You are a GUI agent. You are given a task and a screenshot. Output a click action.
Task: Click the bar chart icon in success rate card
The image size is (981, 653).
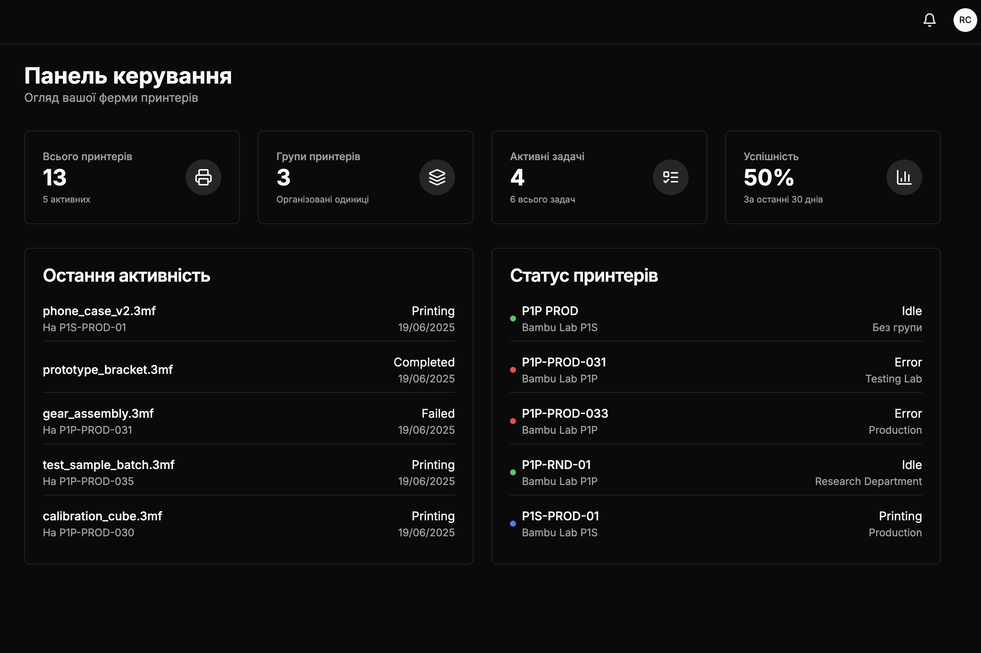(x=904, y=177)
